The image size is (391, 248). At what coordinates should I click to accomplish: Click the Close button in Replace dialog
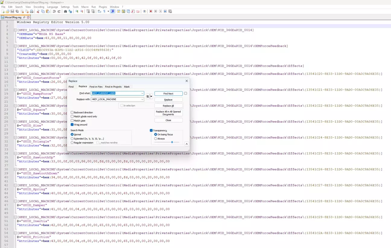click(168, 120)
